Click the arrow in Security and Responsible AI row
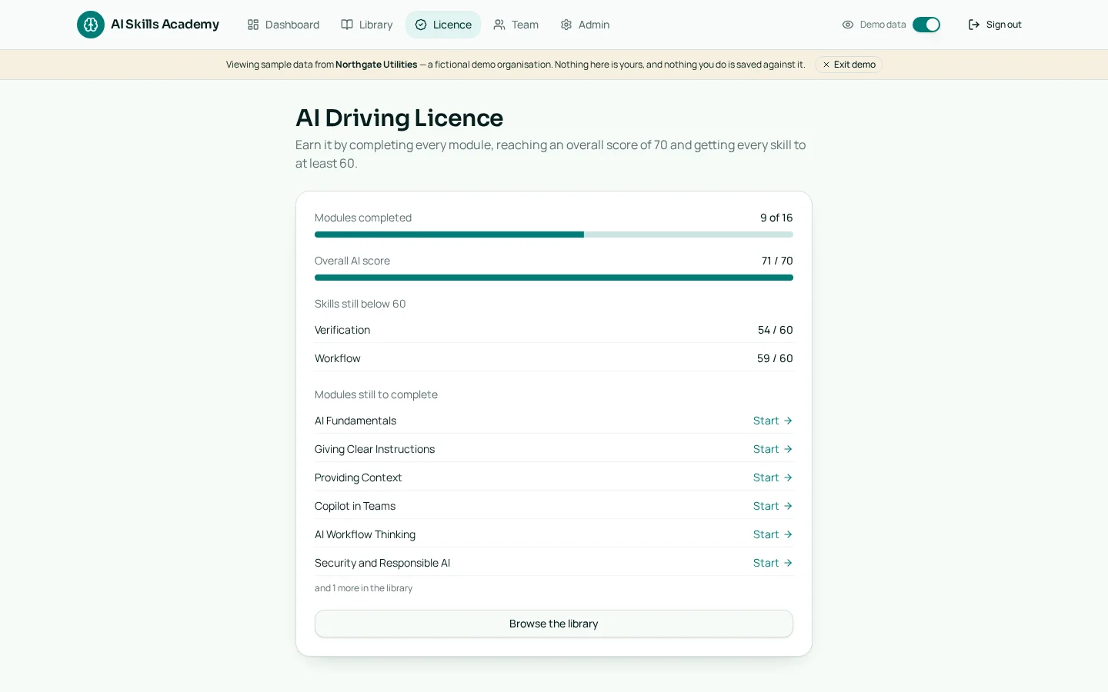Viewport: 1108px width, 692px height. [788, 563]
